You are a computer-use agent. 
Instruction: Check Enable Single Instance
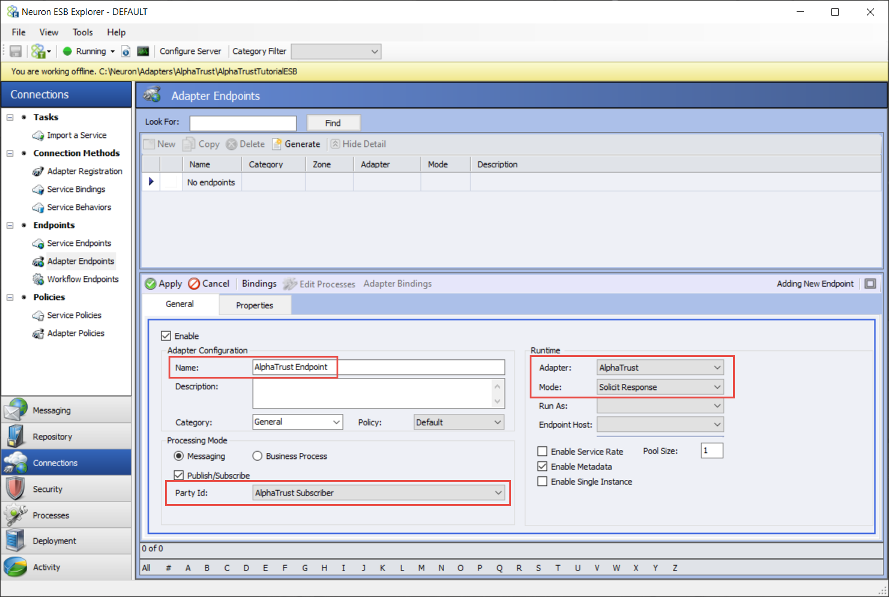[542, 481]
